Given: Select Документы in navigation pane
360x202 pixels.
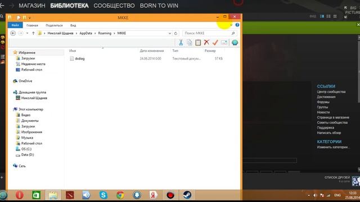Looking at the screenshot, I should point(30,121).
